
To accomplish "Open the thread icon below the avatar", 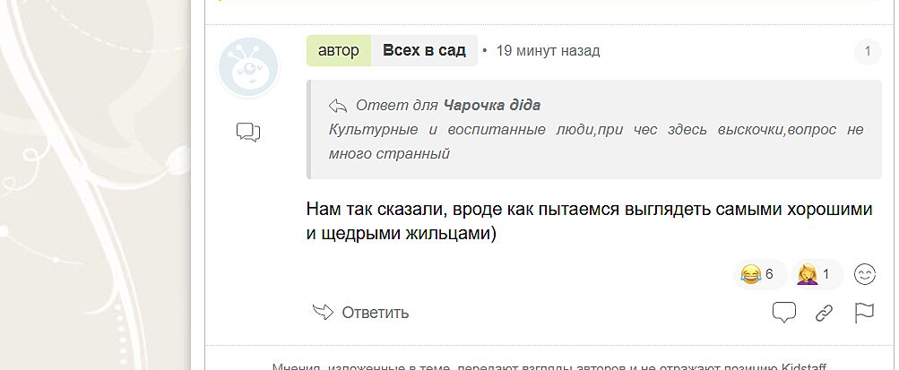I will [x=248, y=133].
